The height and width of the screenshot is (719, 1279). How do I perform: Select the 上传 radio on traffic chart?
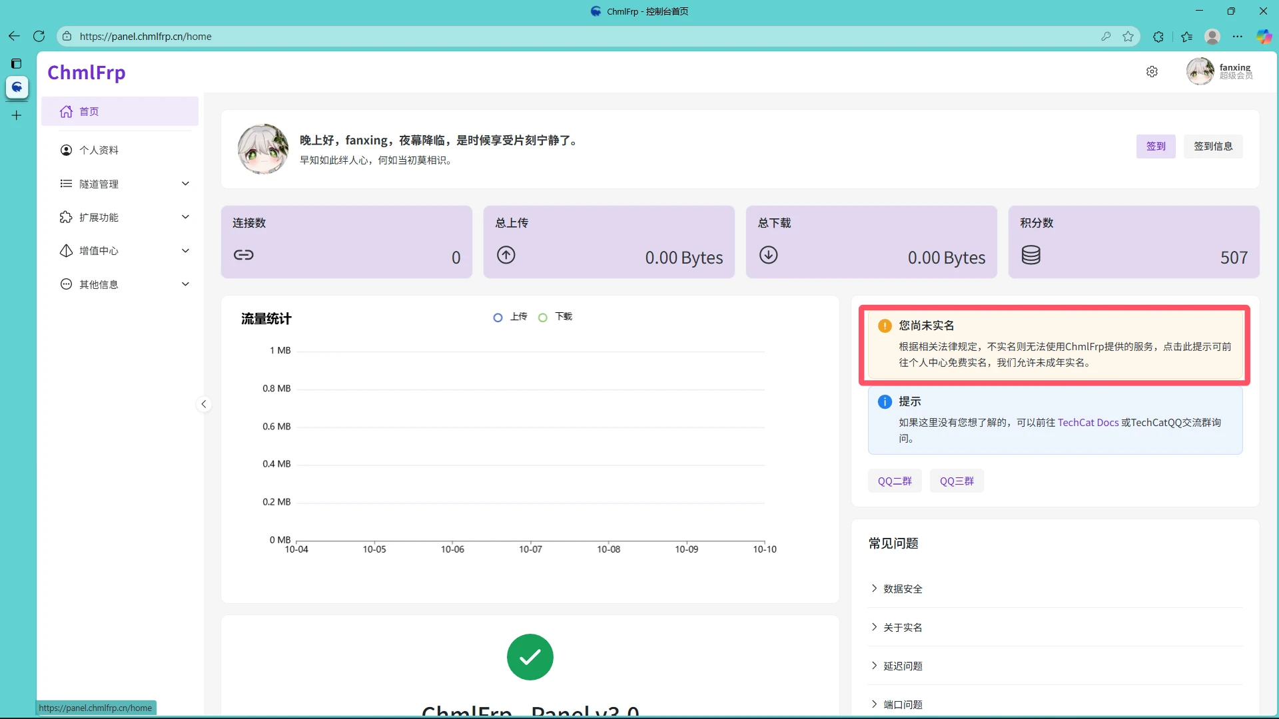tap(498, 318)
